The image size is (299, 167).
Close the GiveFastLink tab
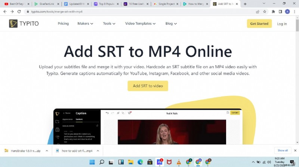[x=58, y=4]
